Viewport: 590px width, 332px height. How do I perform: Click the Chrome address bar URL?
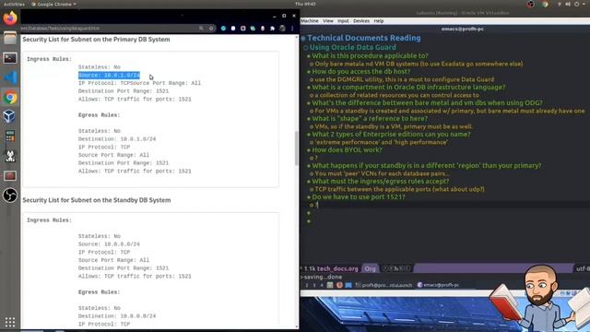(60, 29)
